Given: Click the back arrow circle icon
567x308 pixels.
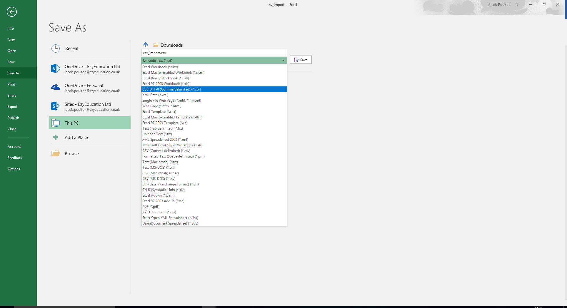Looking at the screenshot, I should point(12,12).
